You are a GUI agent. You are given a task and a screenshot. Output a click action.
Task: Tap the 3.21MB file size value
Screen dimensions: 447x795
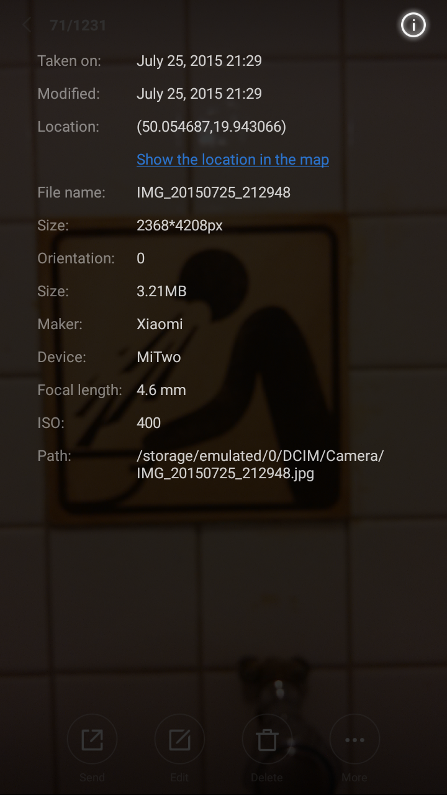tap(161, 291)
